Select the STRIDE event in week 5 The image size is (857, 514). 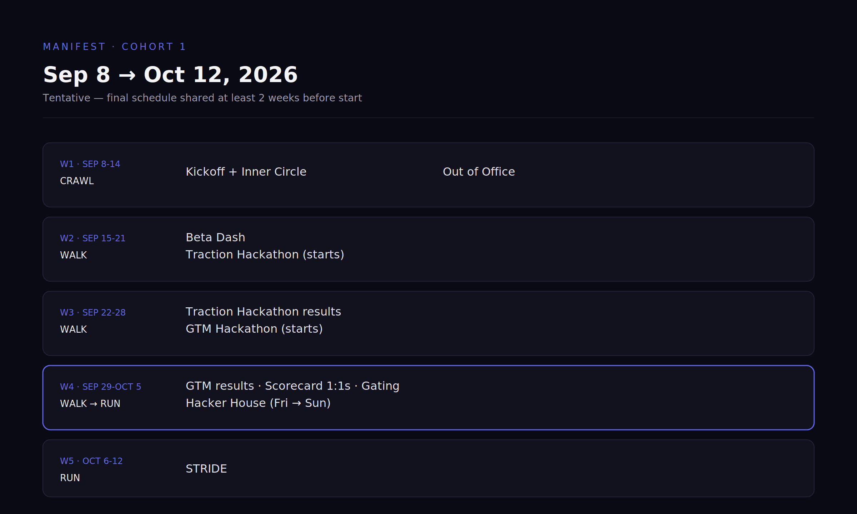[x=206, y=469]
